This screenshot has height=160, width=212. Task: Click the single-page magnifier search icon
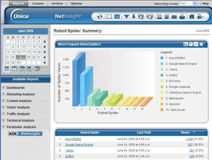[141, 17]
